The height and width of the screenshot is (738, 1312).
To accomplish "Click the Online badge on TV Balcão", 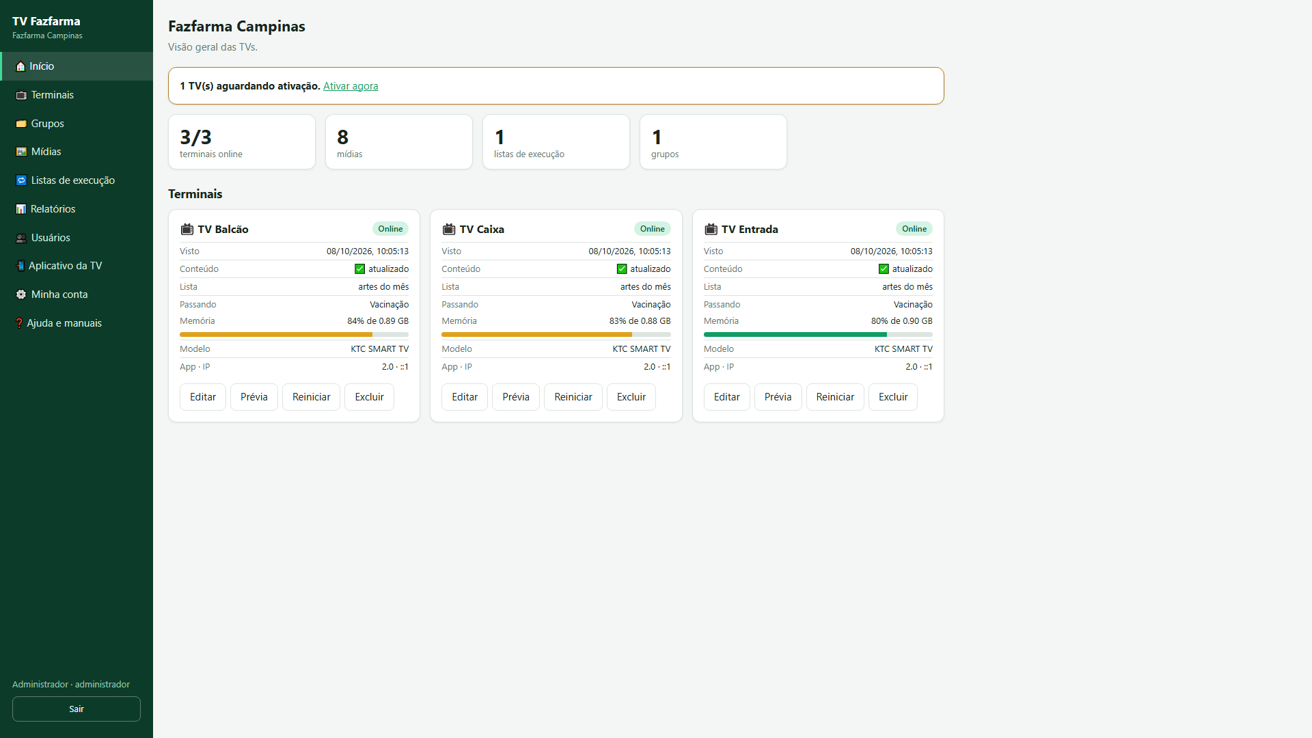I will click(390, 229).
